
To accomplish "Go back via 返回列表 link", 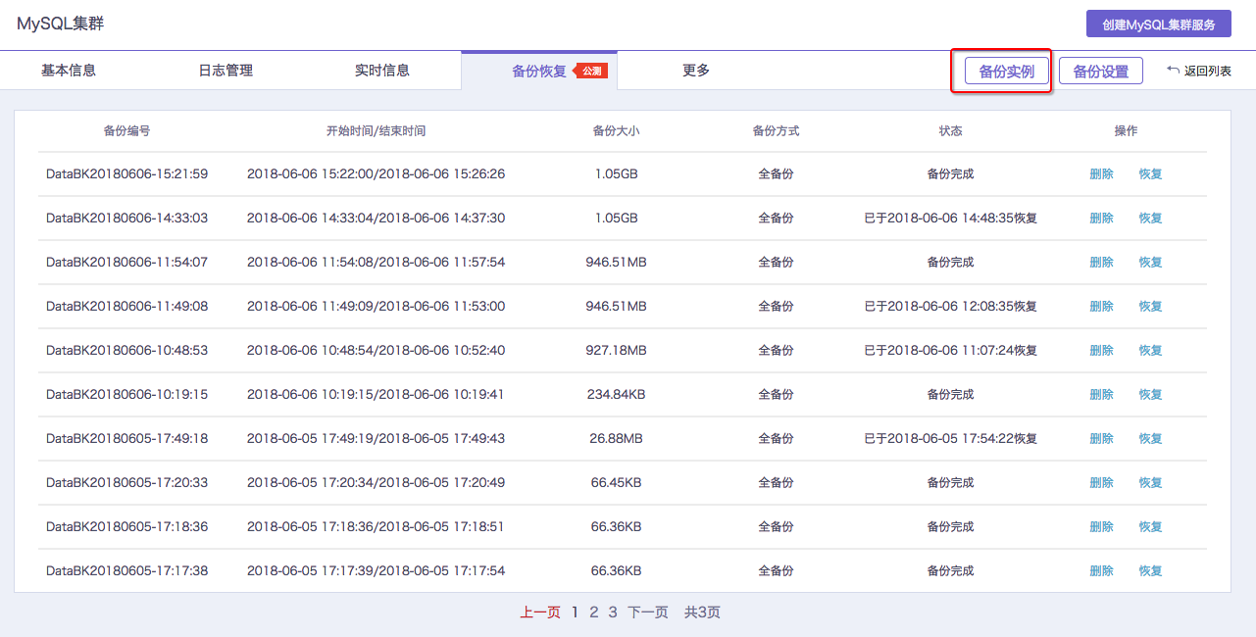I will pyautogui.click(x=1208, y=71).
